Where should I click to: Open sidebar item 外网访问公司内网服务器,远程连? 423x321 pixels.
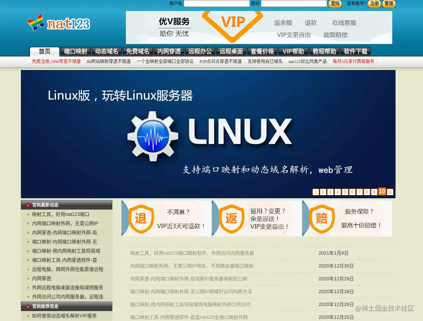[68, 297]
